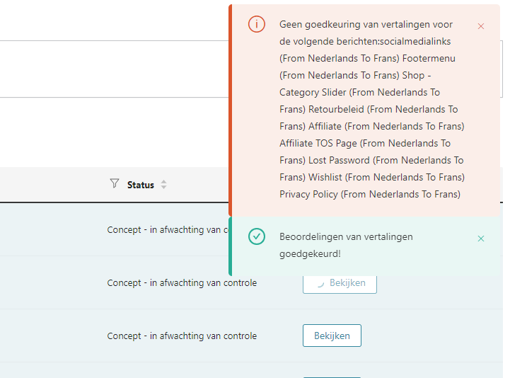Click the Status column header label
This screenshot has height=378, width=510.
[x=141, y=185]
